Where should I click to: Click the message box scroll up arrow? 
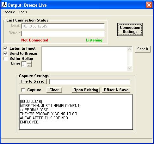[x=130, y=49]
